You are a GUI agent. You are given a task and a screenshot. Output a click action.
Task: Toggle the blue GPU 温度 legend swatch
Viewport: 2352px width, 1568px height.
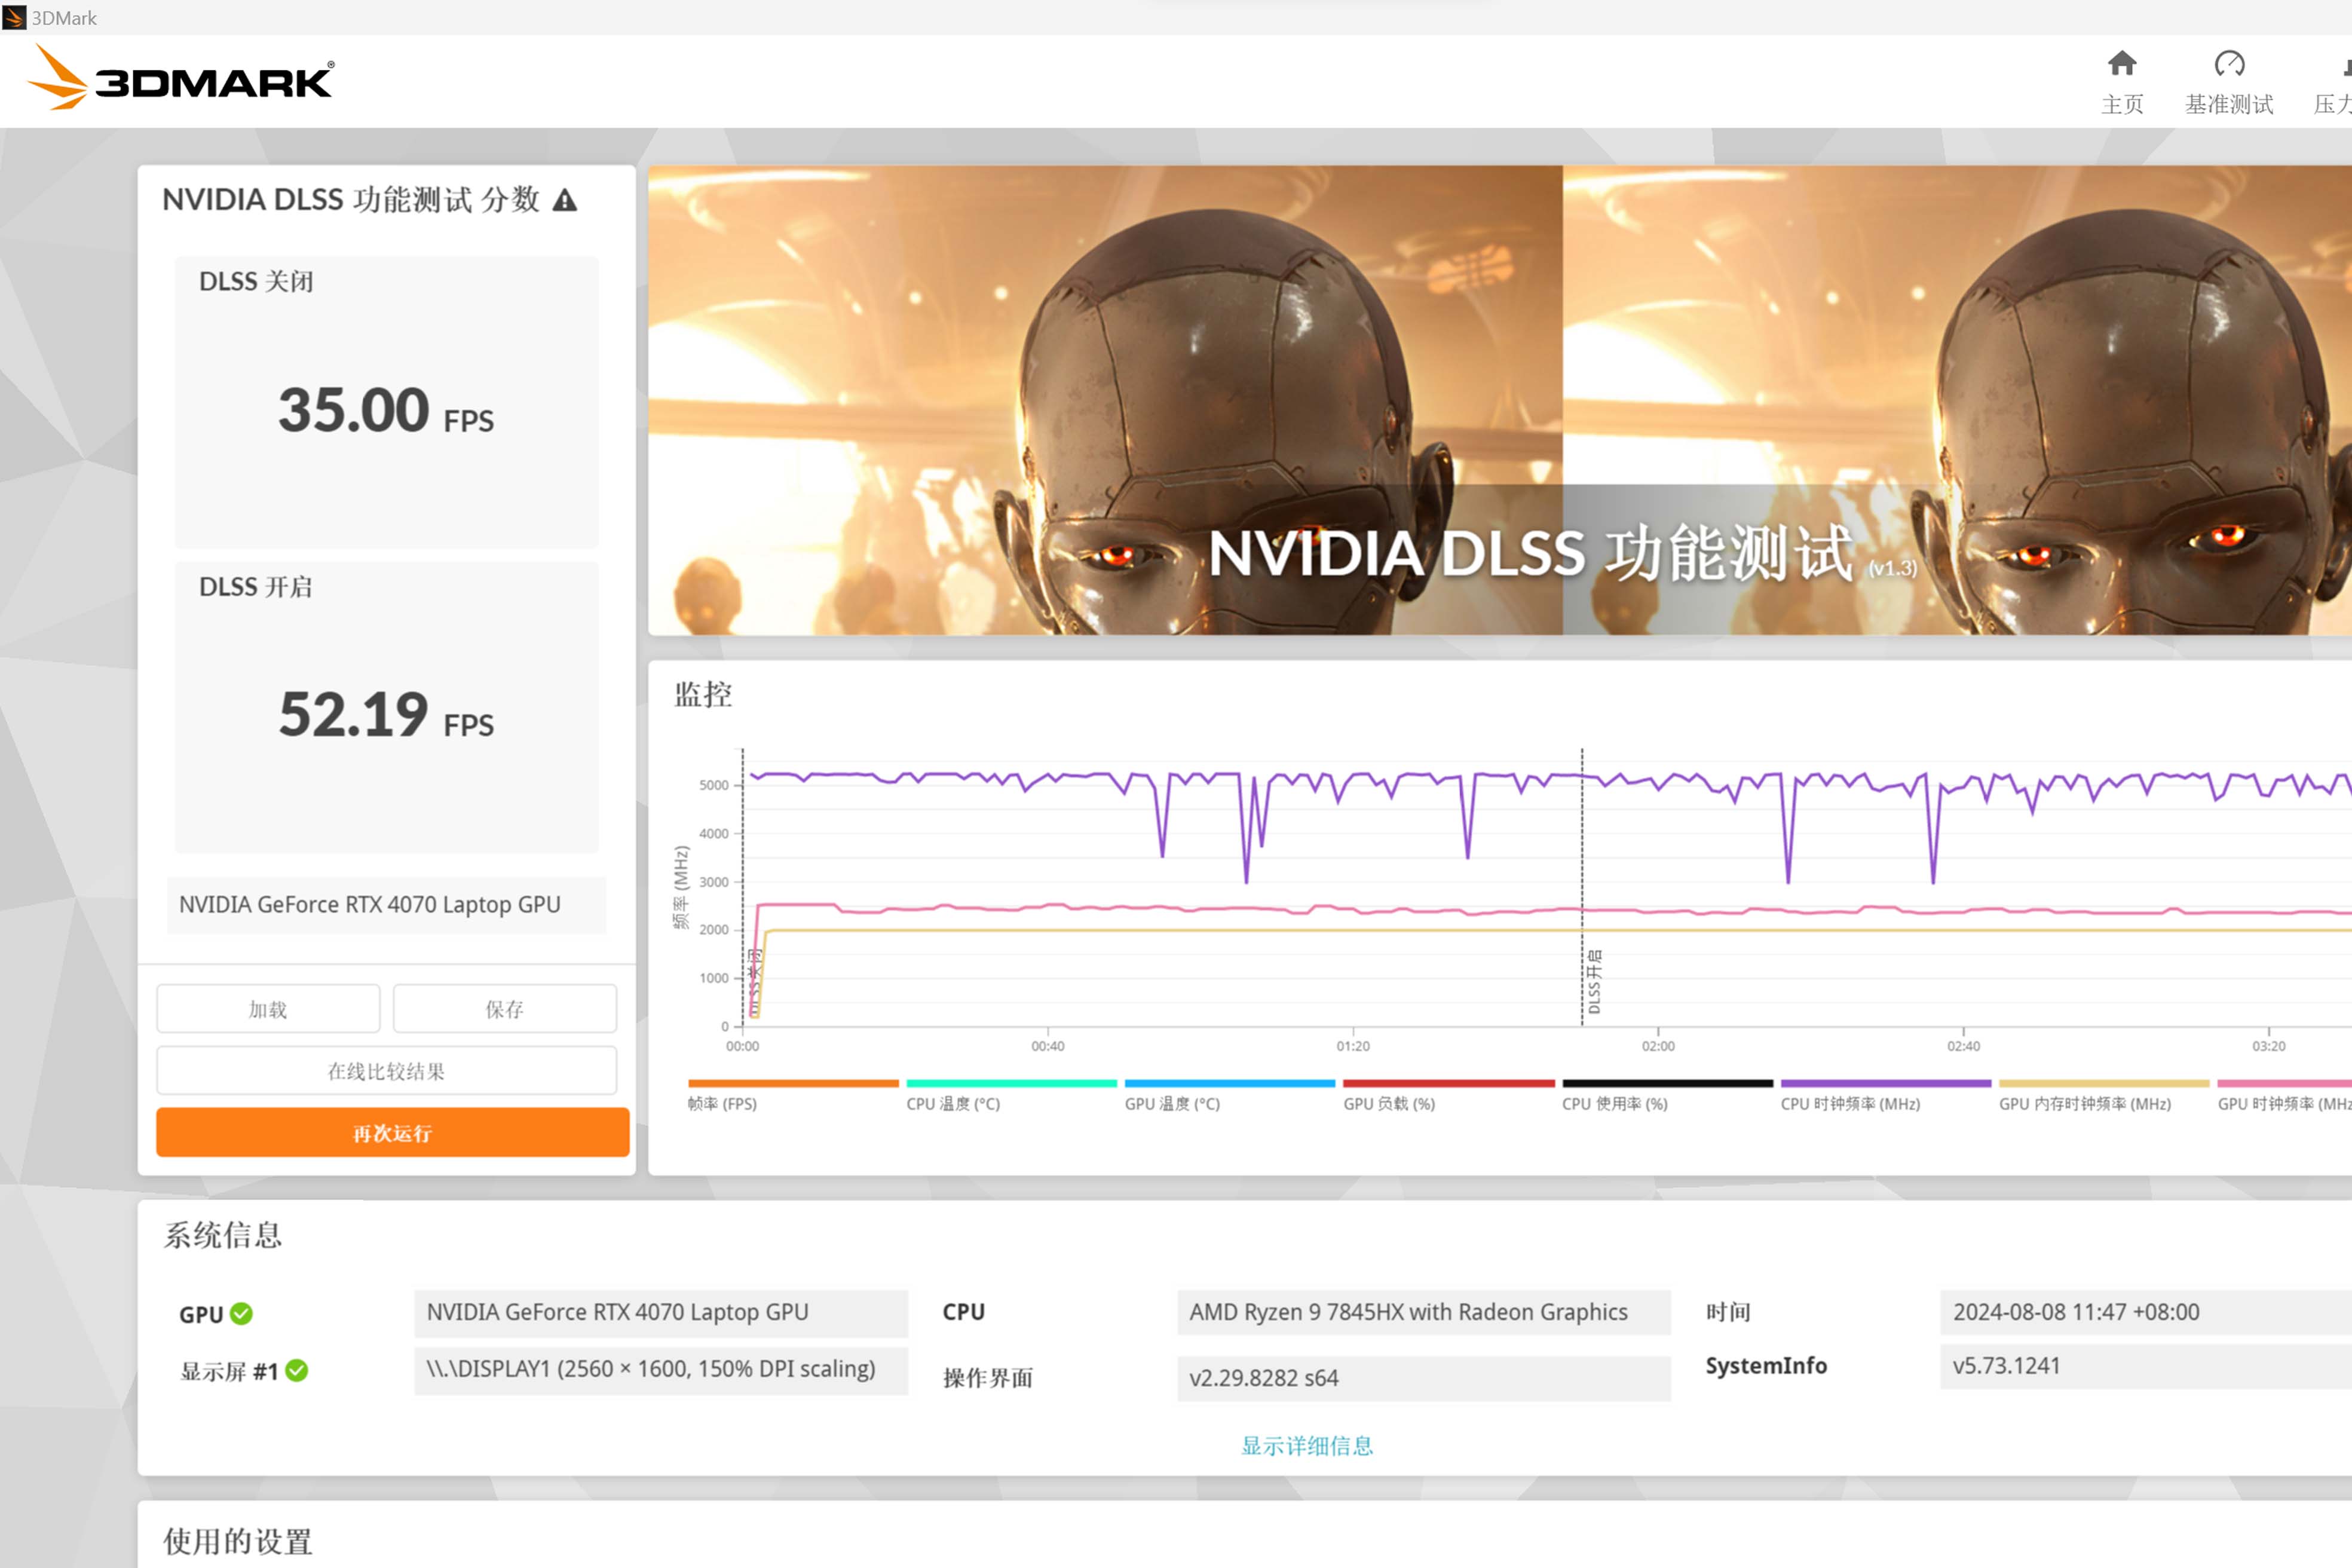pos(1230,1083)
